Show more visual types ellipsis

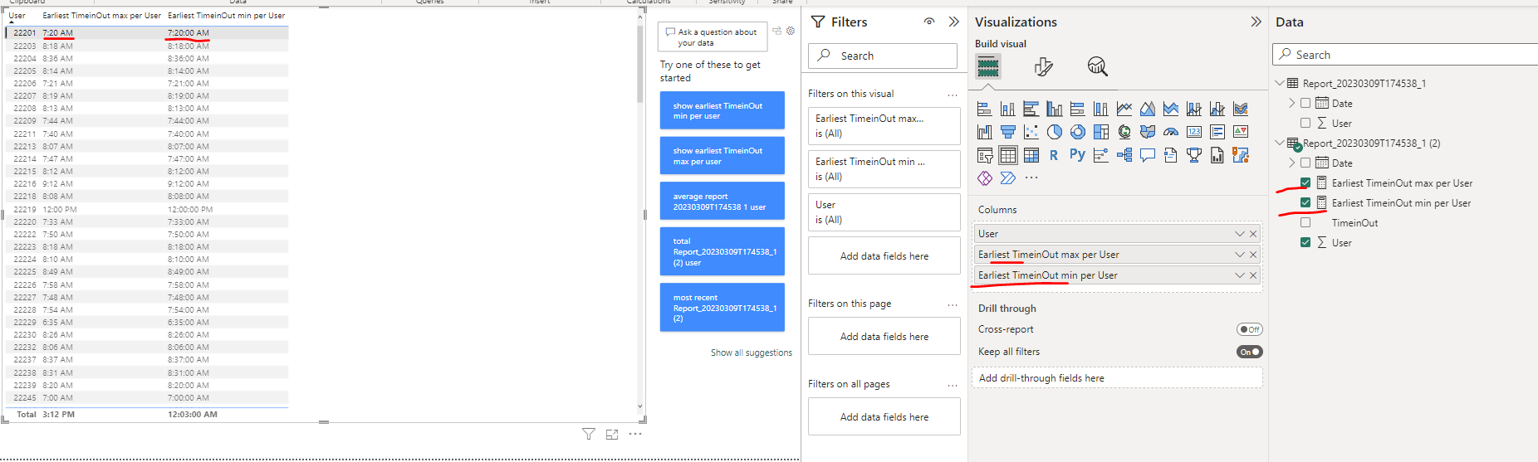tap(1031, 178)
